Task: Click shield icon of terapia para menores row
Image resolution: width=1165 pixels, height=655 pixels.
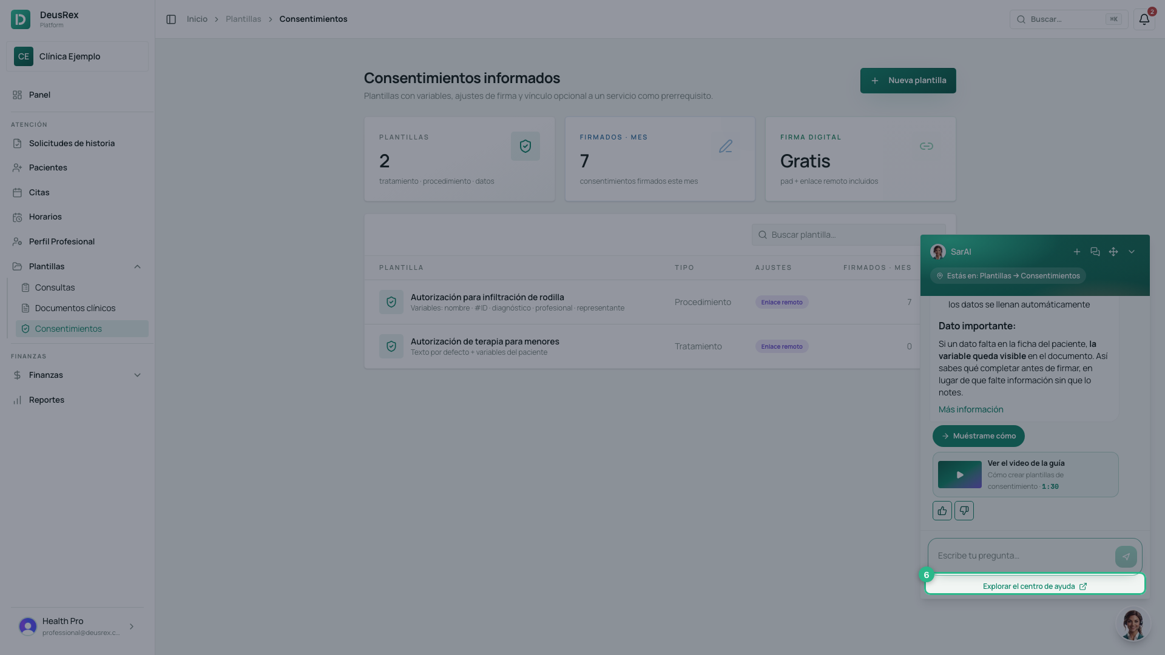Action: pos(391,346)
